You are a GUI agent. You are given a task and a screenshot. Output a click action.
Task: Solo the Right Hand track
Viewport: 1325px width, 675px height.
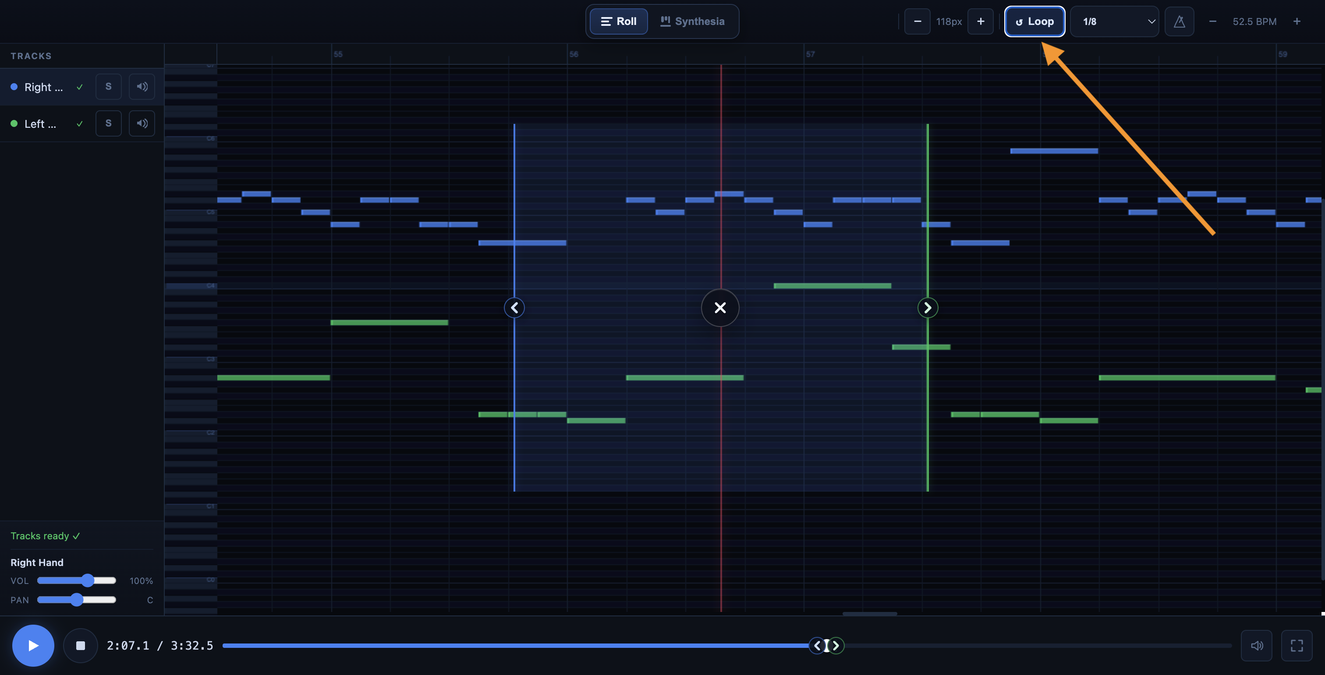tap(109, 87)
